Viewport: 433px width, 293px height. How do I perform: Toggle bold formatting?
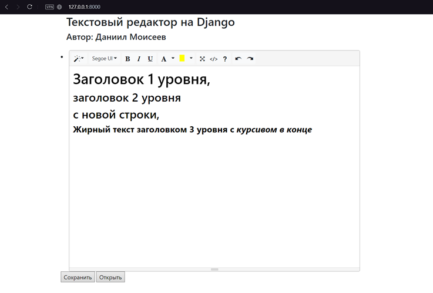tap(127, 59)
